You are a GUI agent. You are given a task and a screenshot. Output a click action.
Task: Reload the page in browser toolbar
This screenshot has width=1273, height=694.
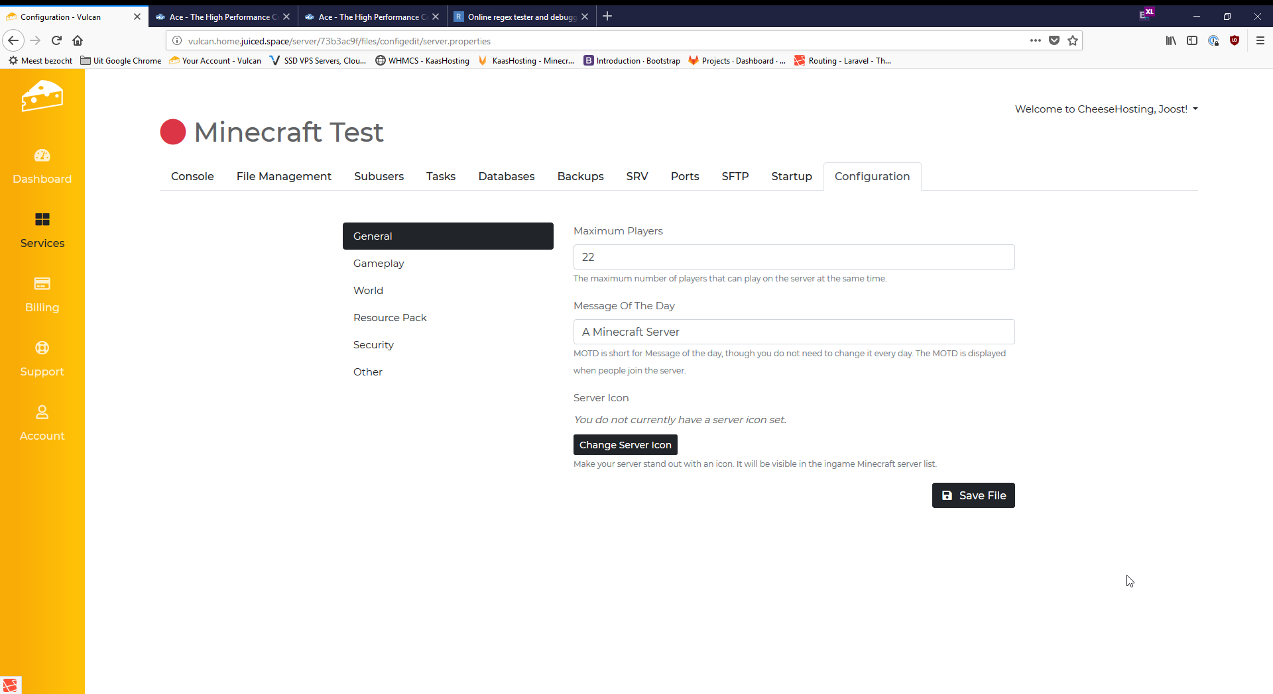pyautogui.click(x=57, y=41)
